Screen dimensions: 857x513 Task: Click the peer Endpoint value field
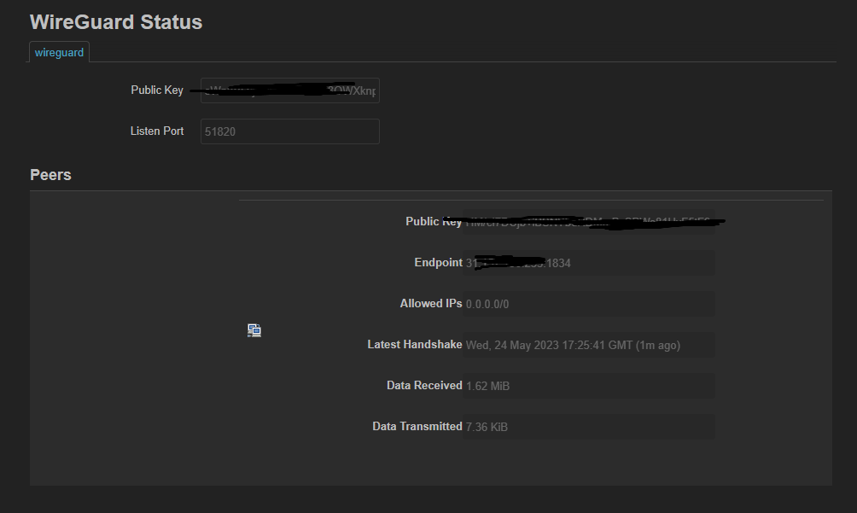589,263
